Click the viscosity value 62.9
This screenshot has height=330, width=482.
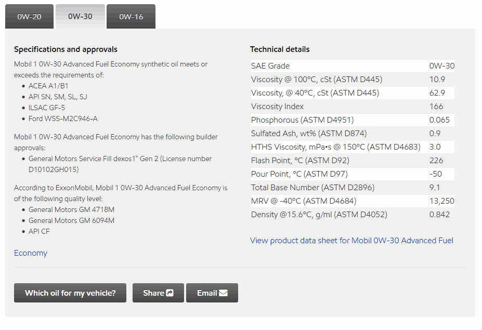click(x=437, y=93)
